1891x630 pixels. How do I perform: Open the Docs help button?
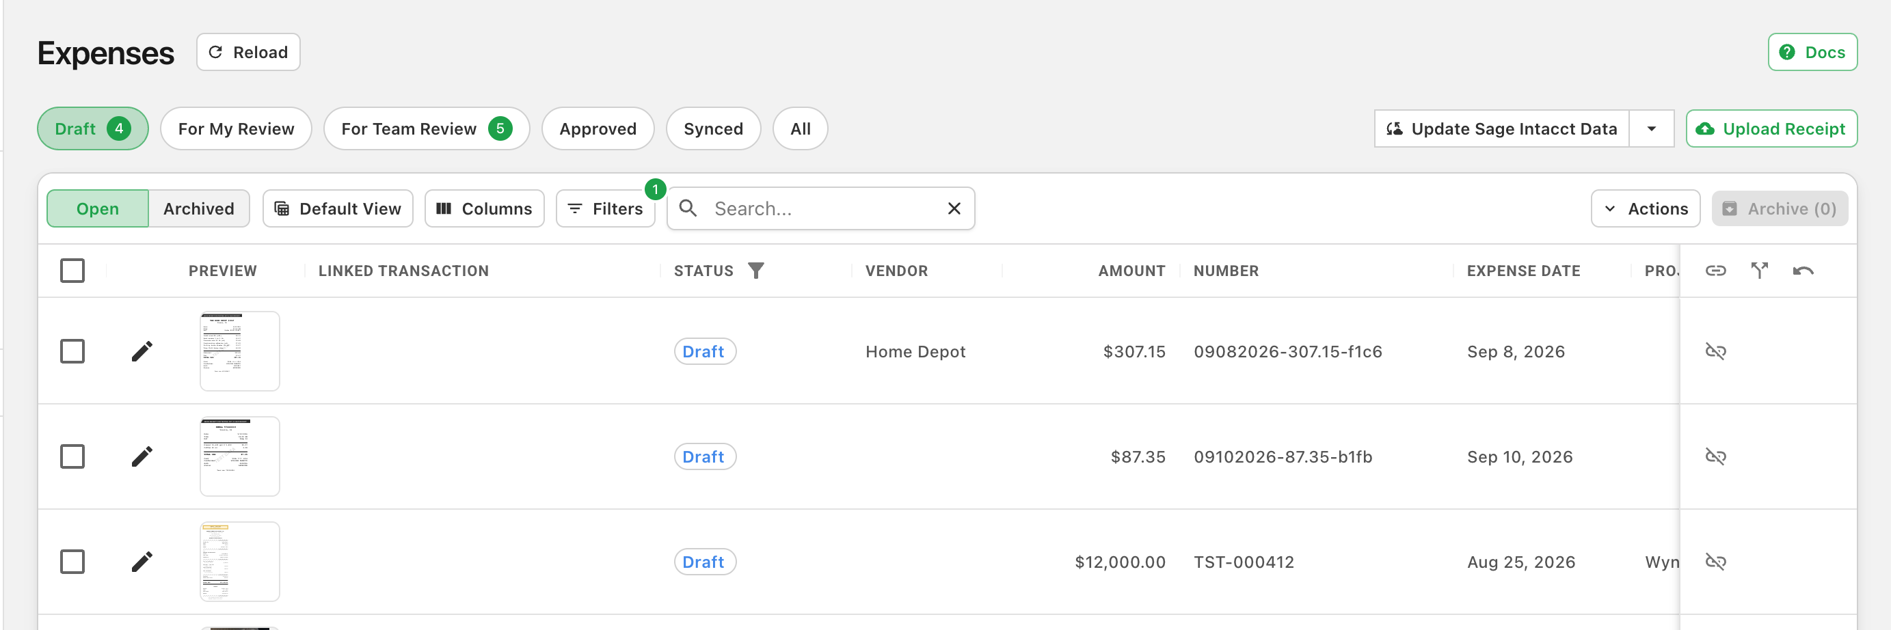pyautogui.click(x=1812, y=52)
